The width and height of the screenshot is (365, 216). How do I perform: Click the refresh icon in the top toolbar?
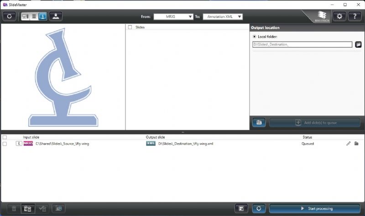coord(9,16)
